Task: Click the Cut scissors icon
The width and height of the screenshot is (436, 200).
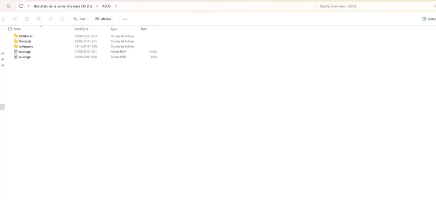Action: tap(3, 19)
